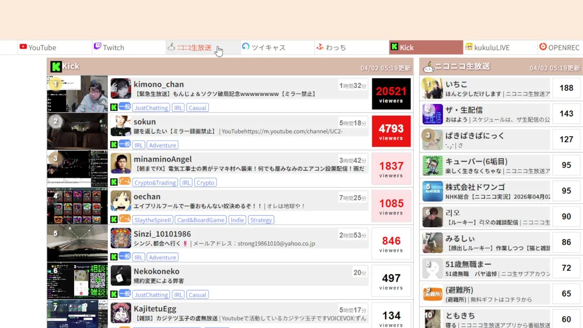Click the Niconico mascot icon in side header
This screenshot has height=328, width=583.
point(429,68)
